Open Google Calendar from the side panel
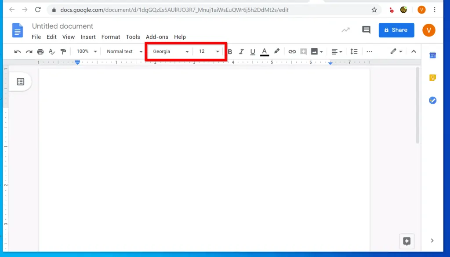 (433, 55)
